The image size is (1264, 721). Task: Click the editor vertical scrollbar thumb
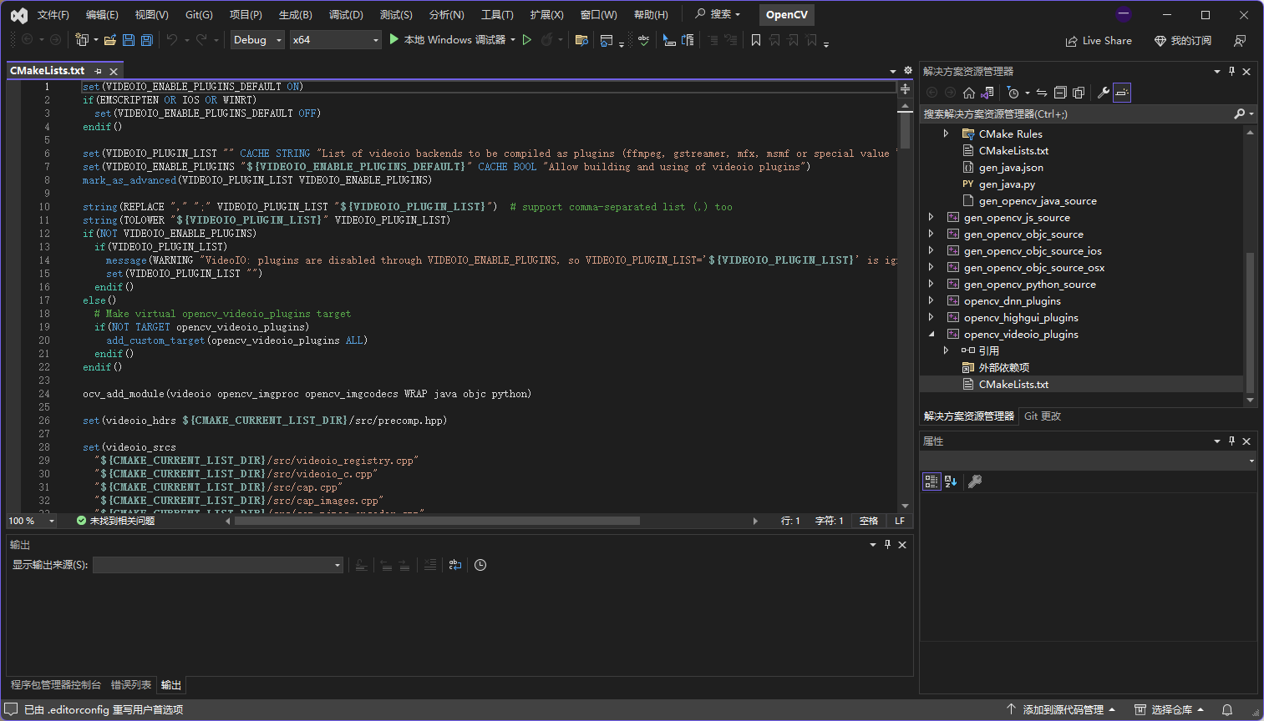[x=905, y=131]
